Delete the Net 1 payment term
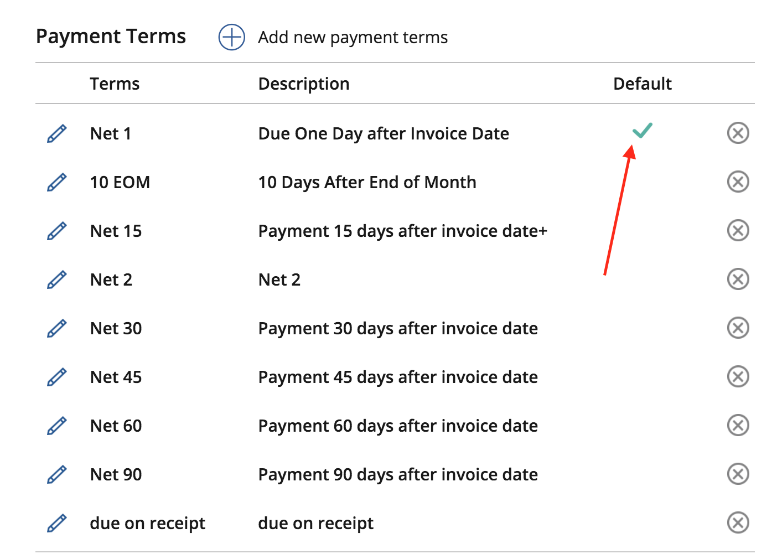This screenshot has width=777, height=559. (738, 133)
